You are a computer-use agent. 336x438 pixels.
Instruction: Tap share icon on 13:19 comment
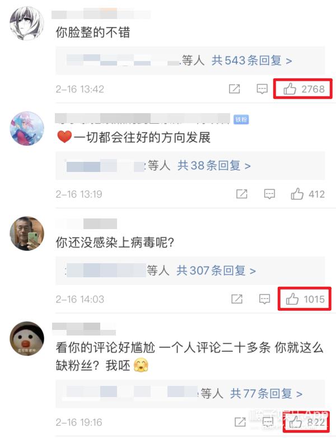(x=241, y=194)
